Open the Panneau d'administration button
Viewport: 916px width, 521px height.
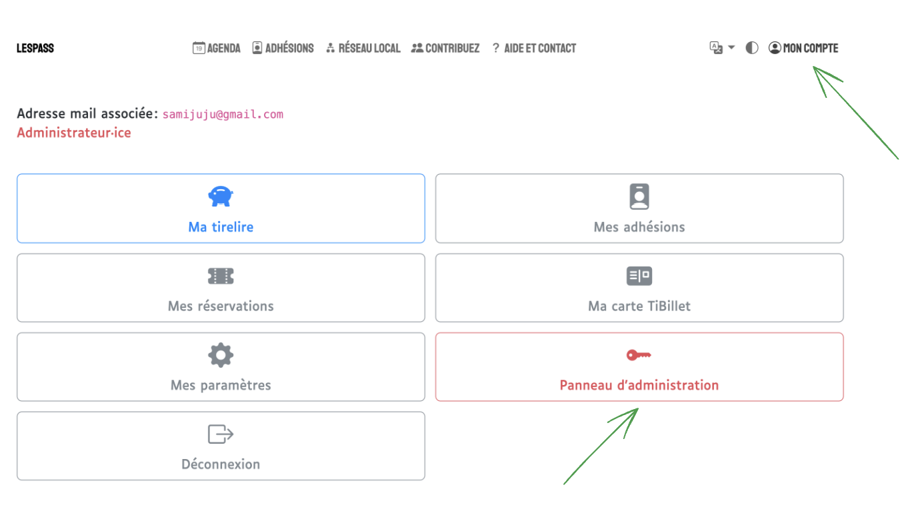(639, 384)
